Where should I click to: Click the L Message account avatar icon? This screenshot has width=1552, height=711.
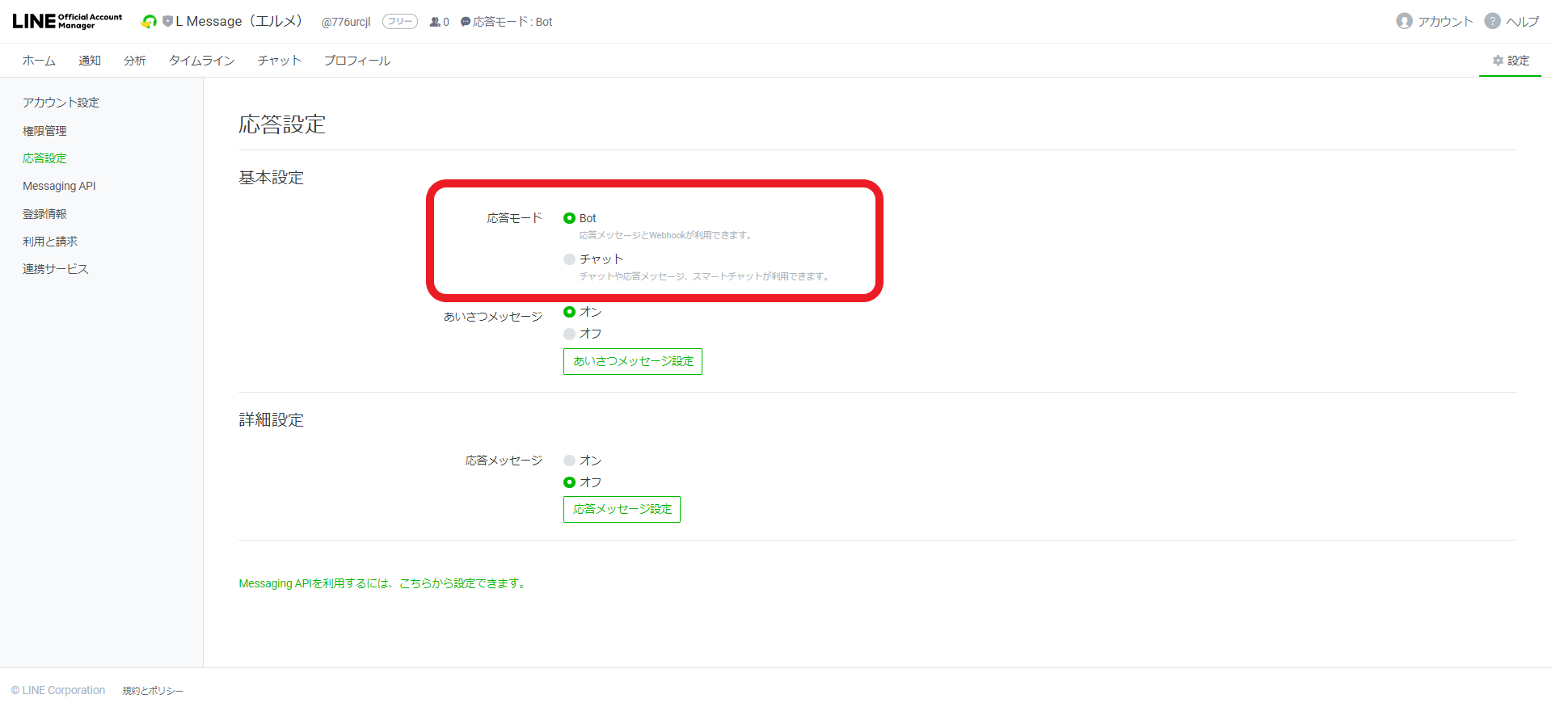149,22
